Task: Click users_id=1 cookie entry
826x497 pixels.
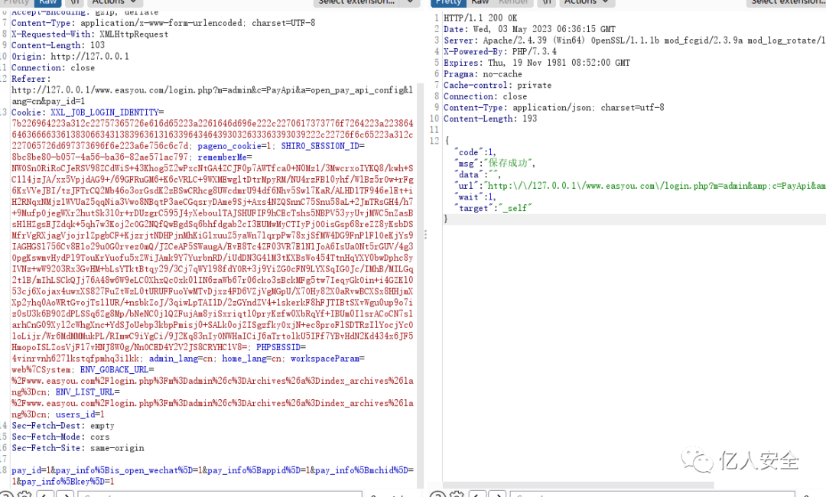Action: (x=80, y=414)
